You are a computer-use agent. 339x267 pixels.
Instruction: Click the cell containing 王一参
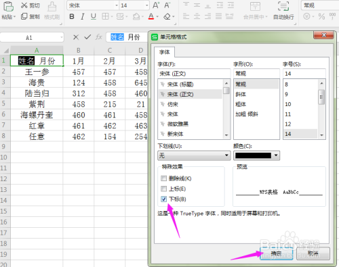(x=37, y=72)
